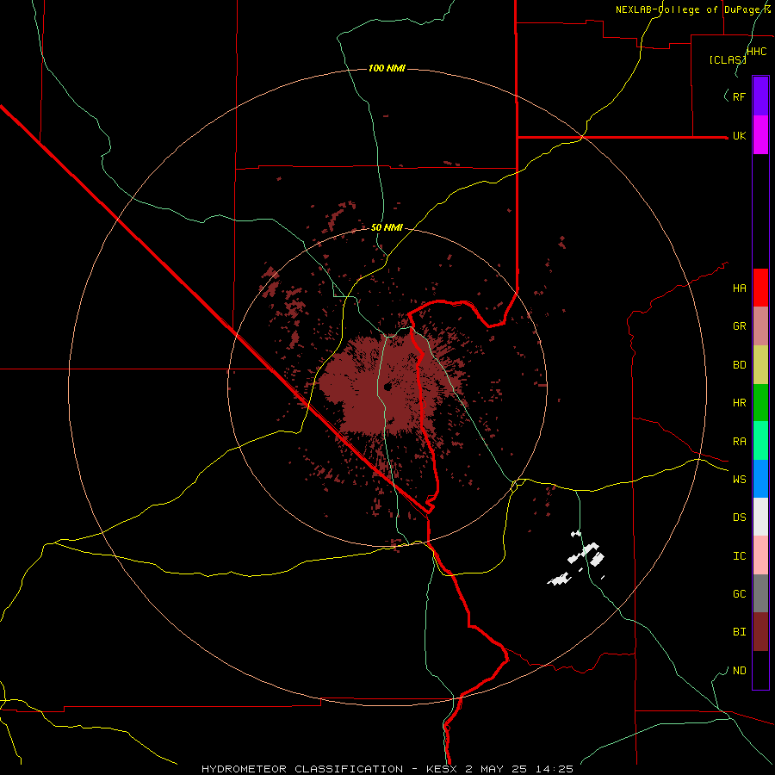Click the ND legend label
This screenshot has height=775, width=775.
point(739,671)
